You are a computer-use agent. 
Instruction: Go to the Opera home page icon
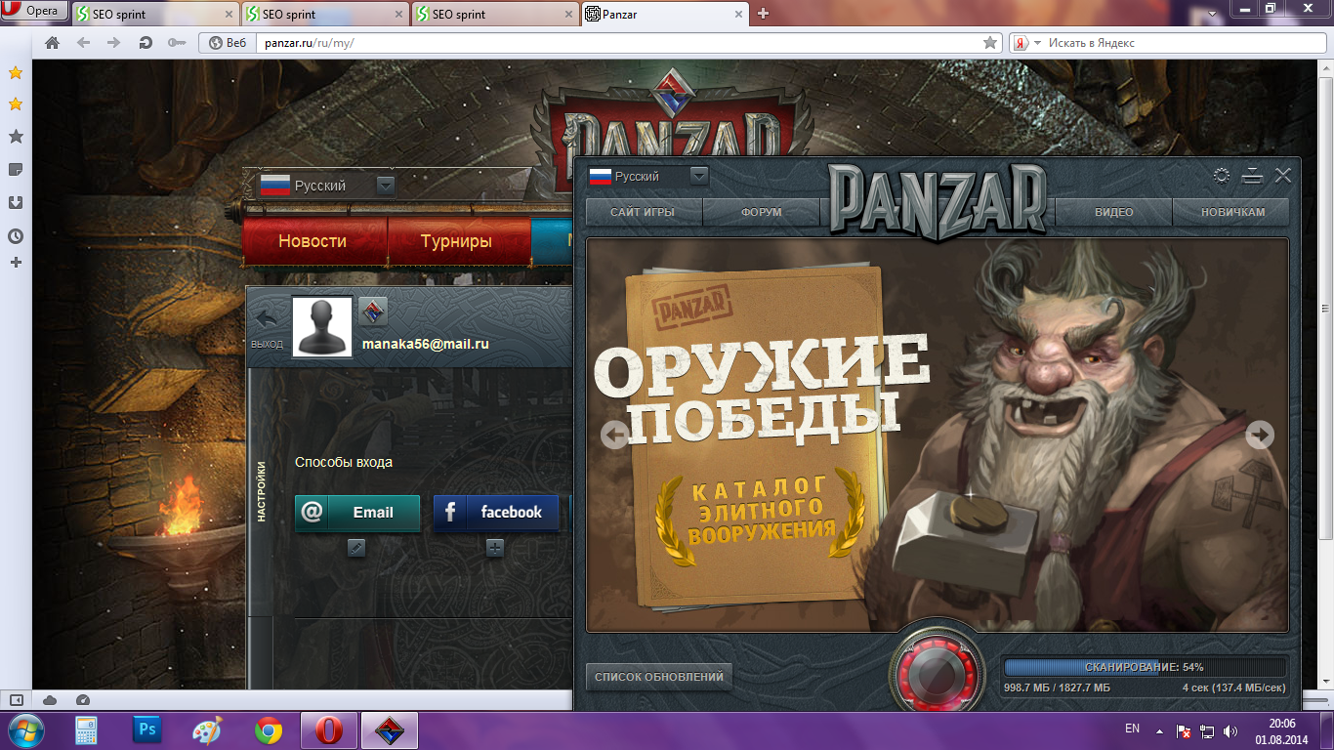(53, 43)
